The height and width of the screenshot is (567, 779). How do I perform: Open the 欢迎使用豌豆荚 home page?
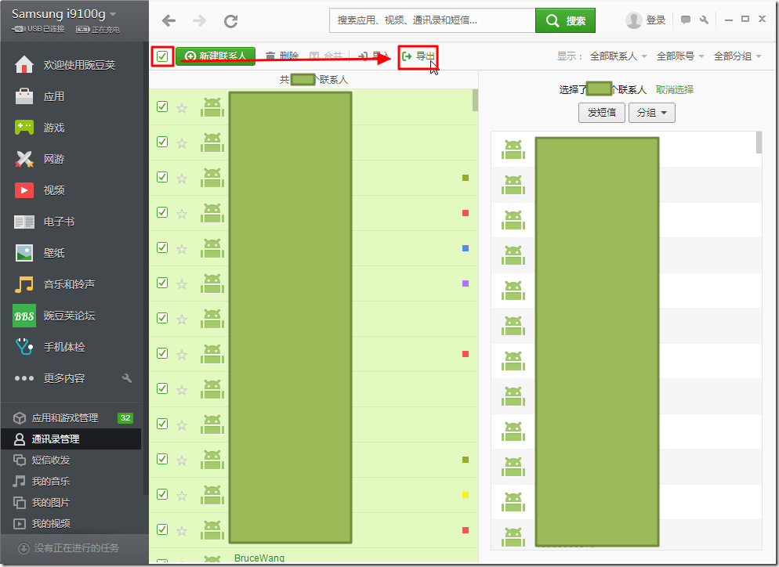[x=64, y=65]
